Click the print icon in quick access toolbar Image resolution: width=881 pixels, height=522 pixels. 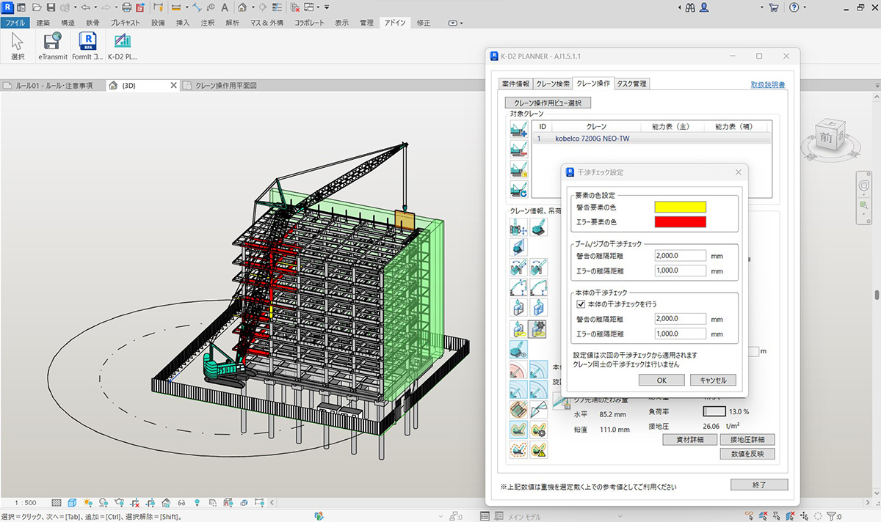pos(126,7)
